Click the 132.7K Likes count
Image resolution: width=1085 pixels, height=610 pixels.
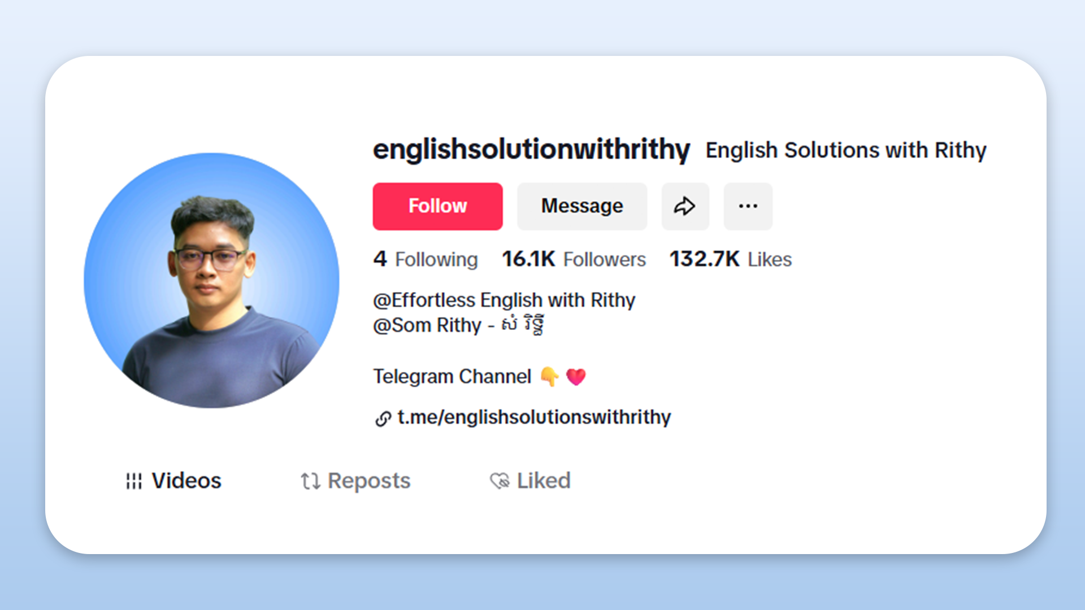click(731, 259)
